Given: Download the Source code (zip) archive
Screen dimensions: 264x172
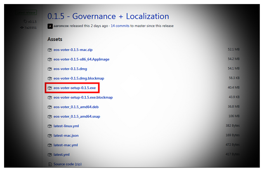Looking at the screenshot, I should point(68,164).
